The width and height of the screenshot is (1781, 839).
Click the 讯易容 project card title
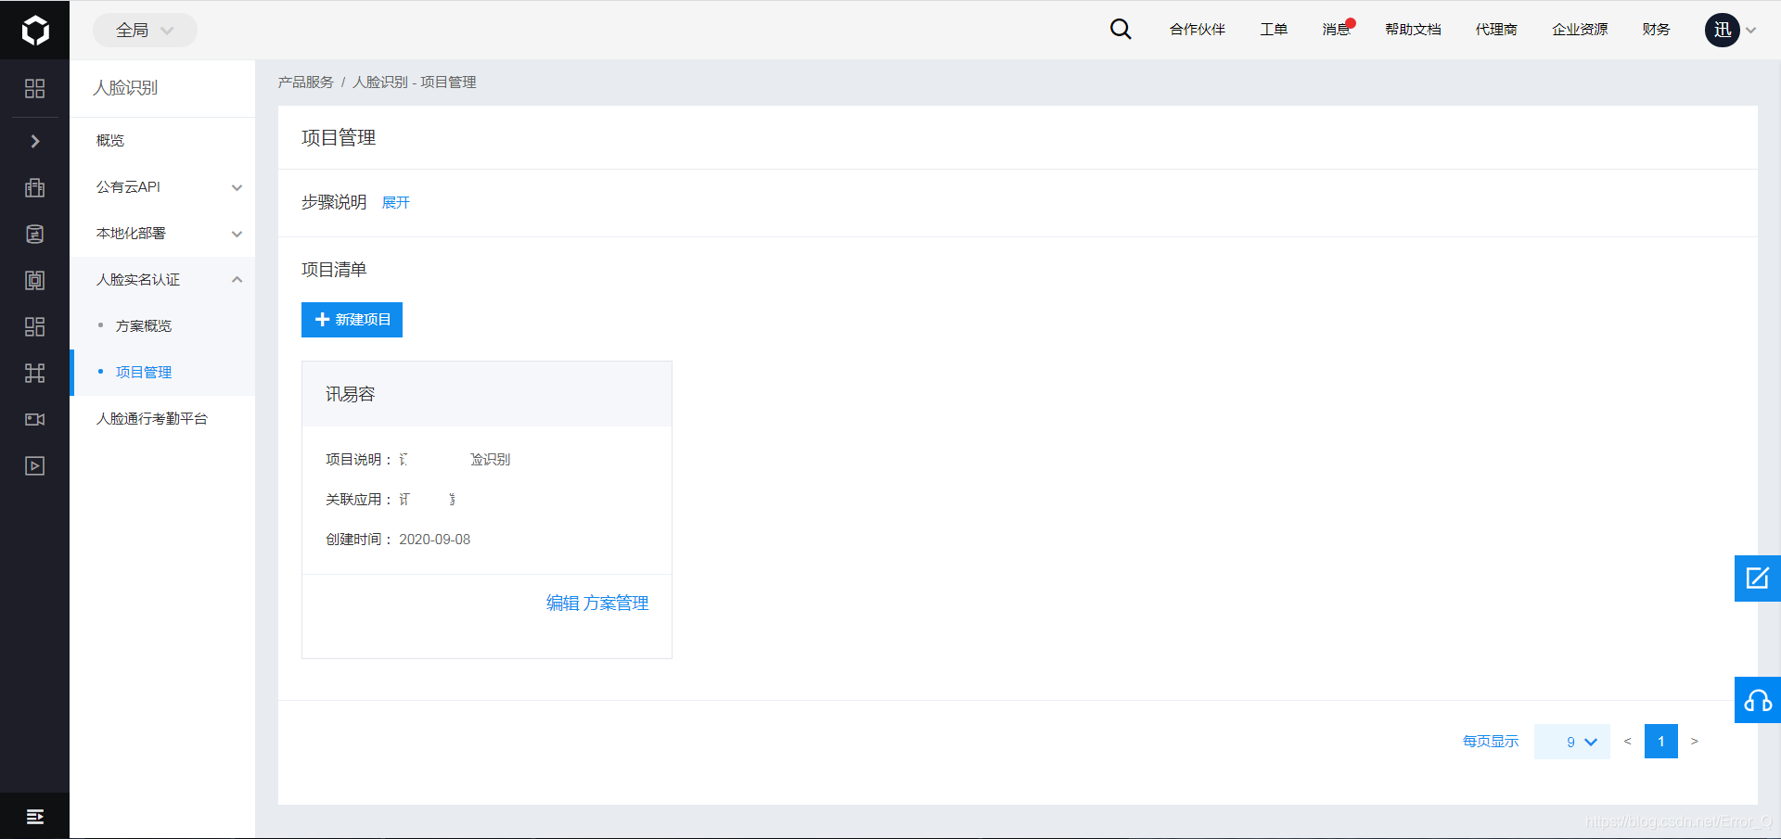[350, 394]
